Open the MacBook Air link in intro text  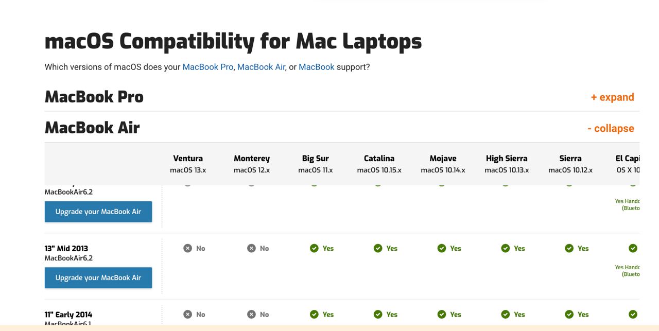pyautogui.click(x=261, y=67)
